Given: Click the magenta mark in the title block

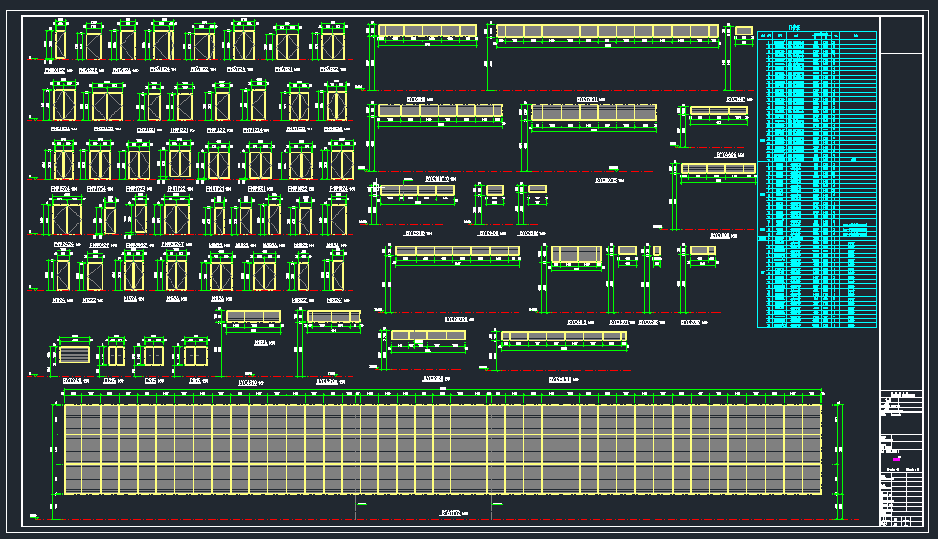Looking at the screenshot, I should (x=897, y=457).
